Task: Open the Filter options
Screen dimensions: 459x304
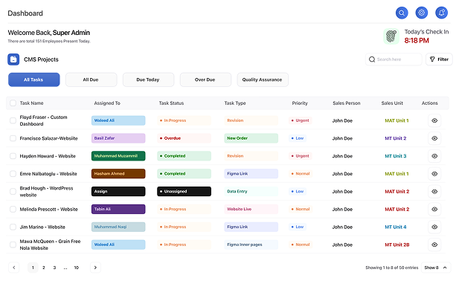Action: 439,59
